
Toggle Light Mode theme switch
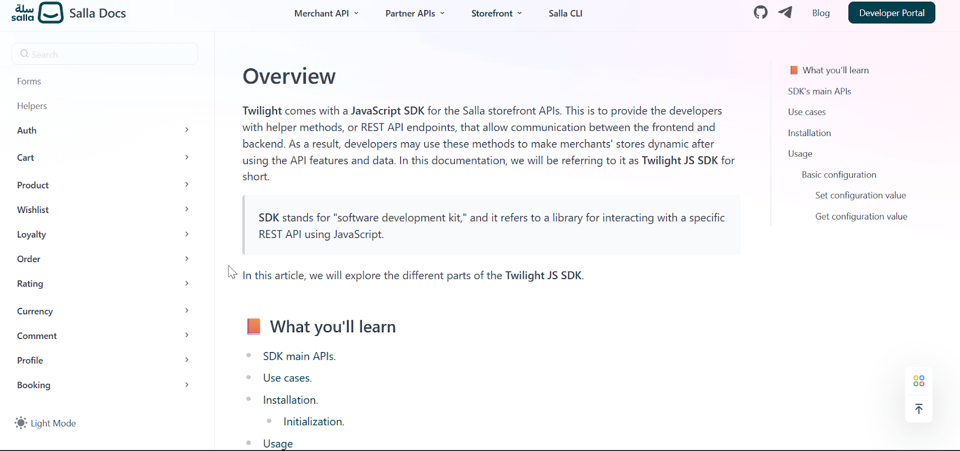pyautogui.click(x=46, y=423)
